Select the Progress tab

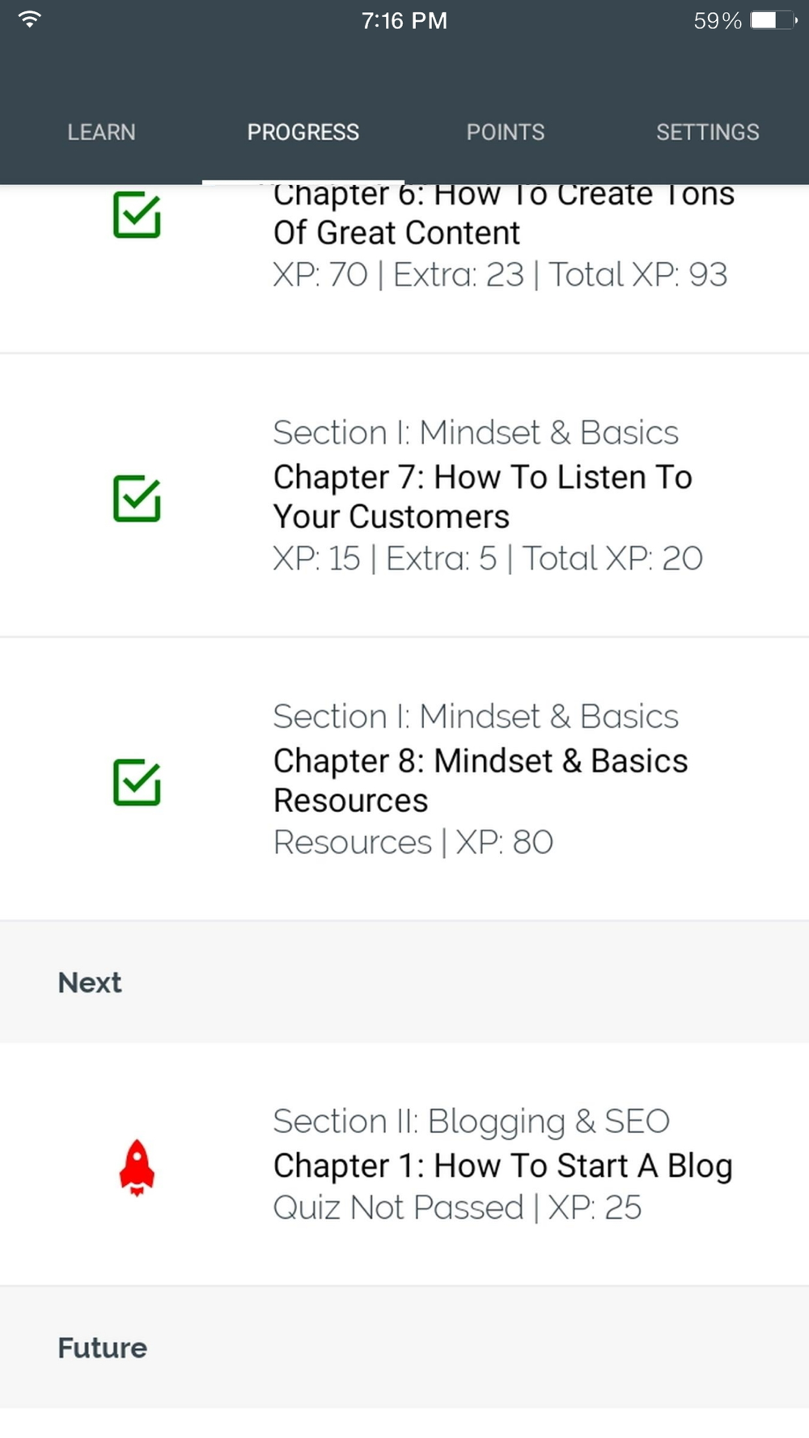click(303, 132)
